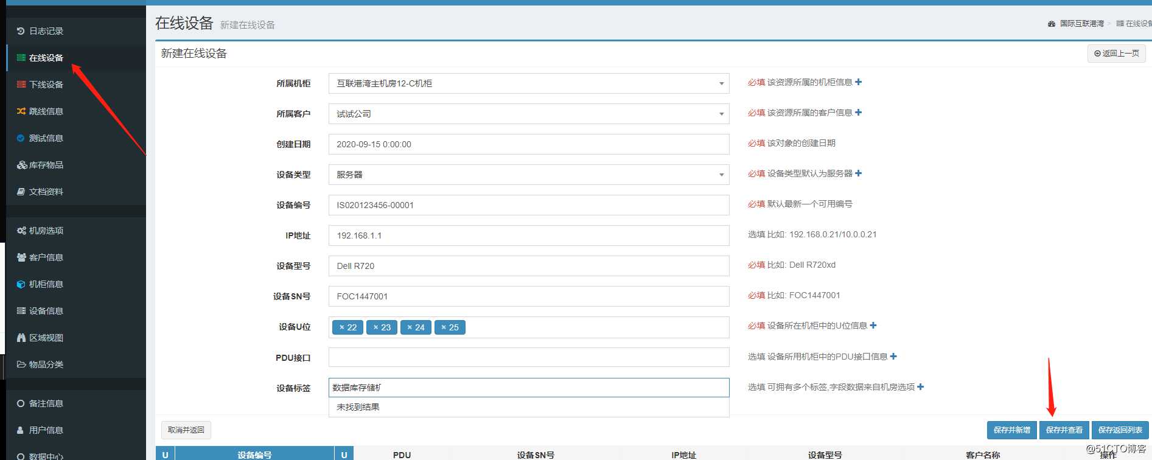Click the 机房选项 gears icon
Image resolution: width=1152 pixels, height=460 pixels.
click(22, 231)
